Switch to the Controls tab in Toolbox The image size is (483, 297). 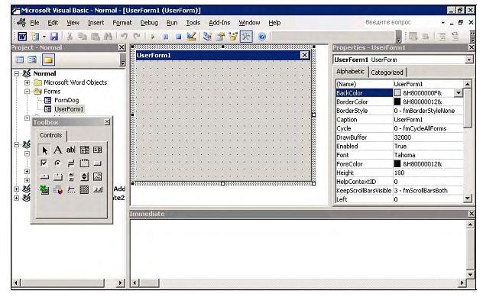[x=51, y=135]
